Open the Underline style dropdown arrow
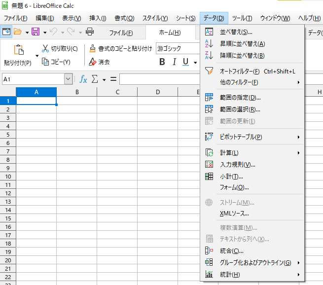 195,63
